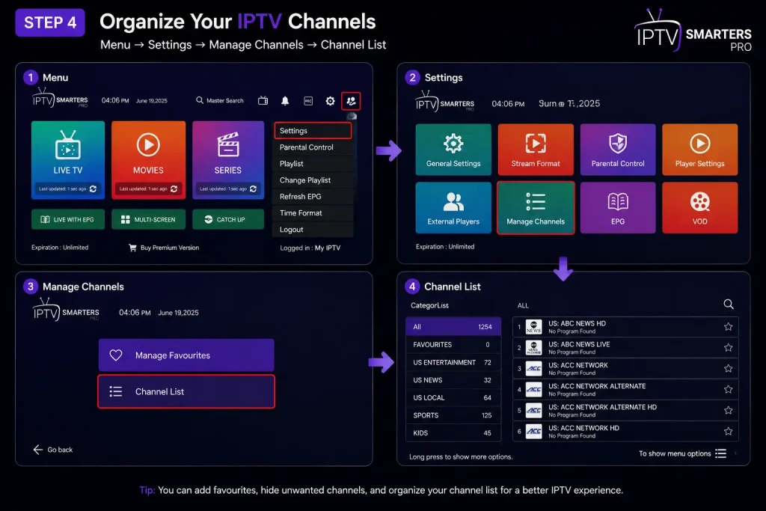Favourite US: ABC NEWS LIVE star
Viewport: 766px width, 511px height.
729,347
